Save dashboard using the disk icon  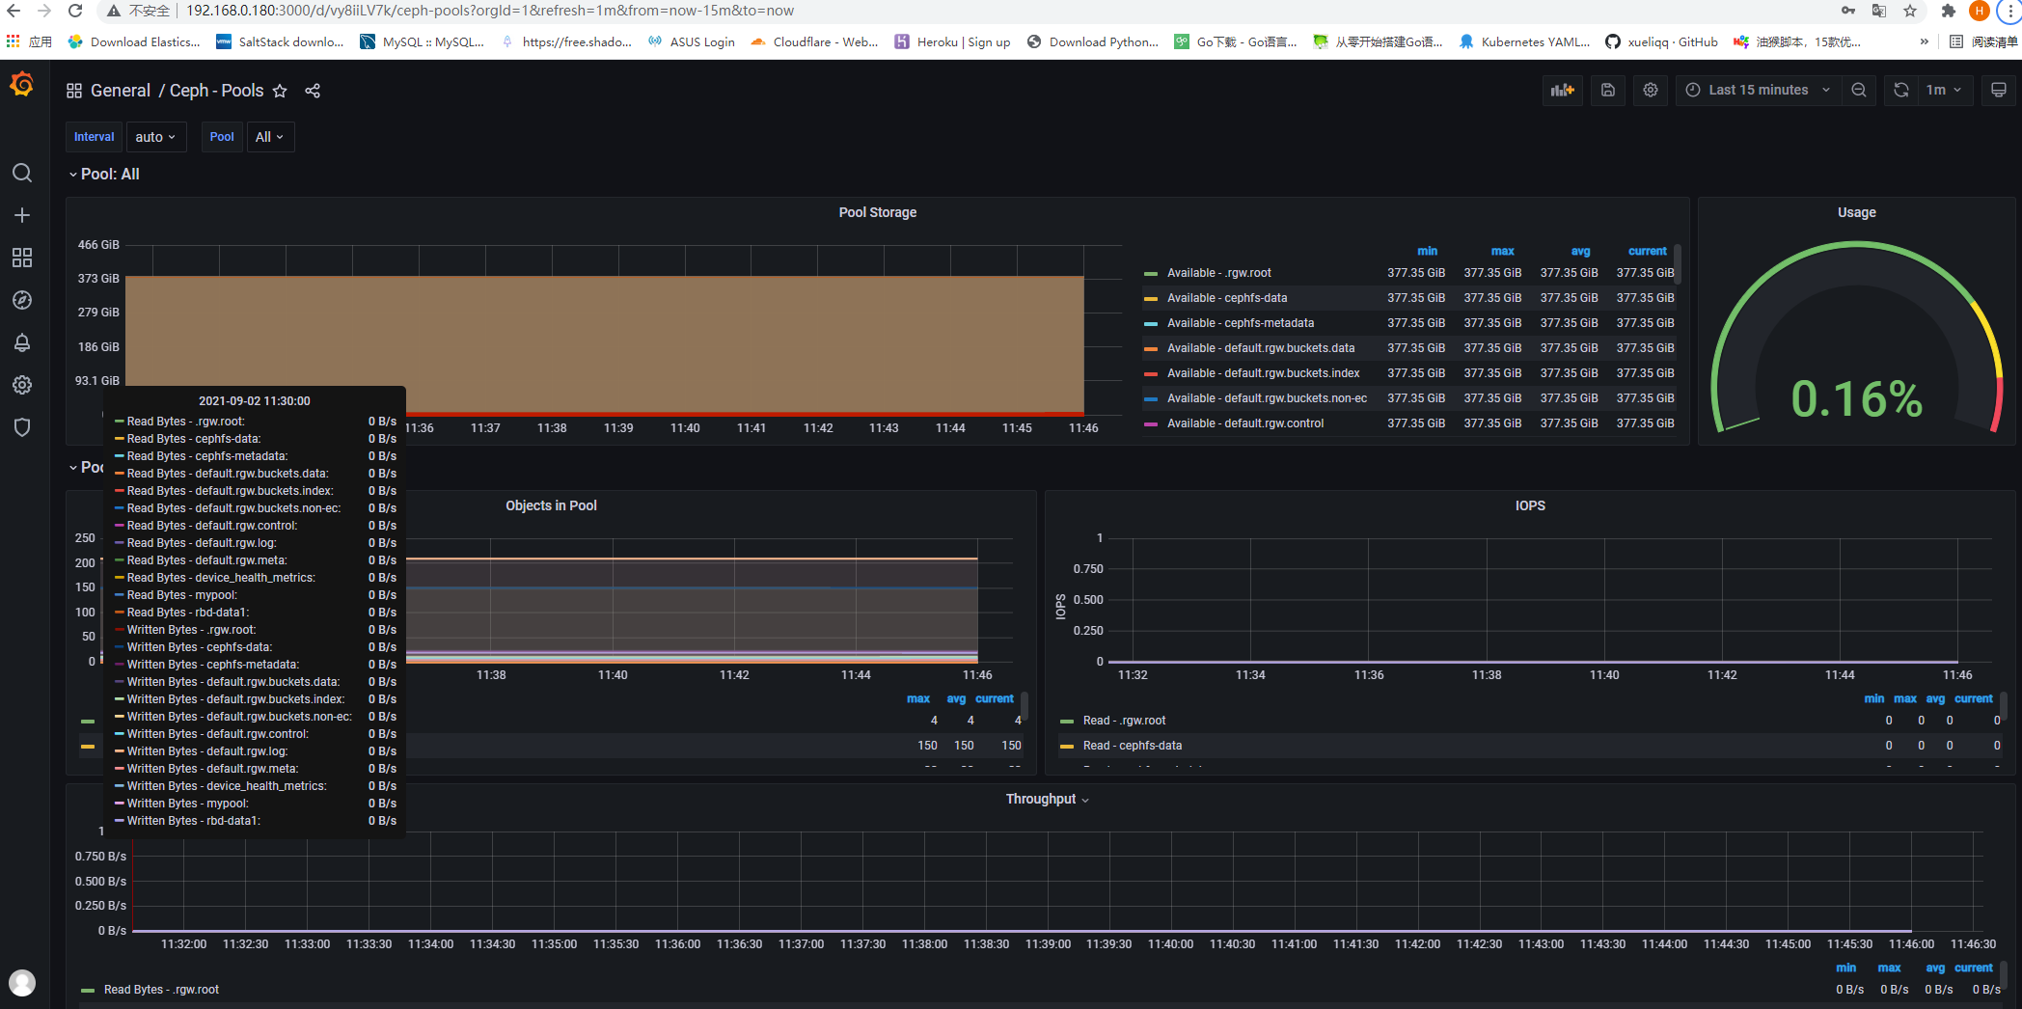point(1608,90)
